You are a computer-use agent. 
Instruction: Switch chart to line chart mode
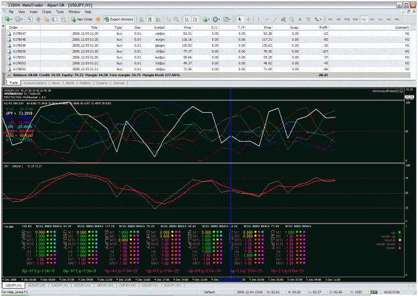[x=159, y=19]
